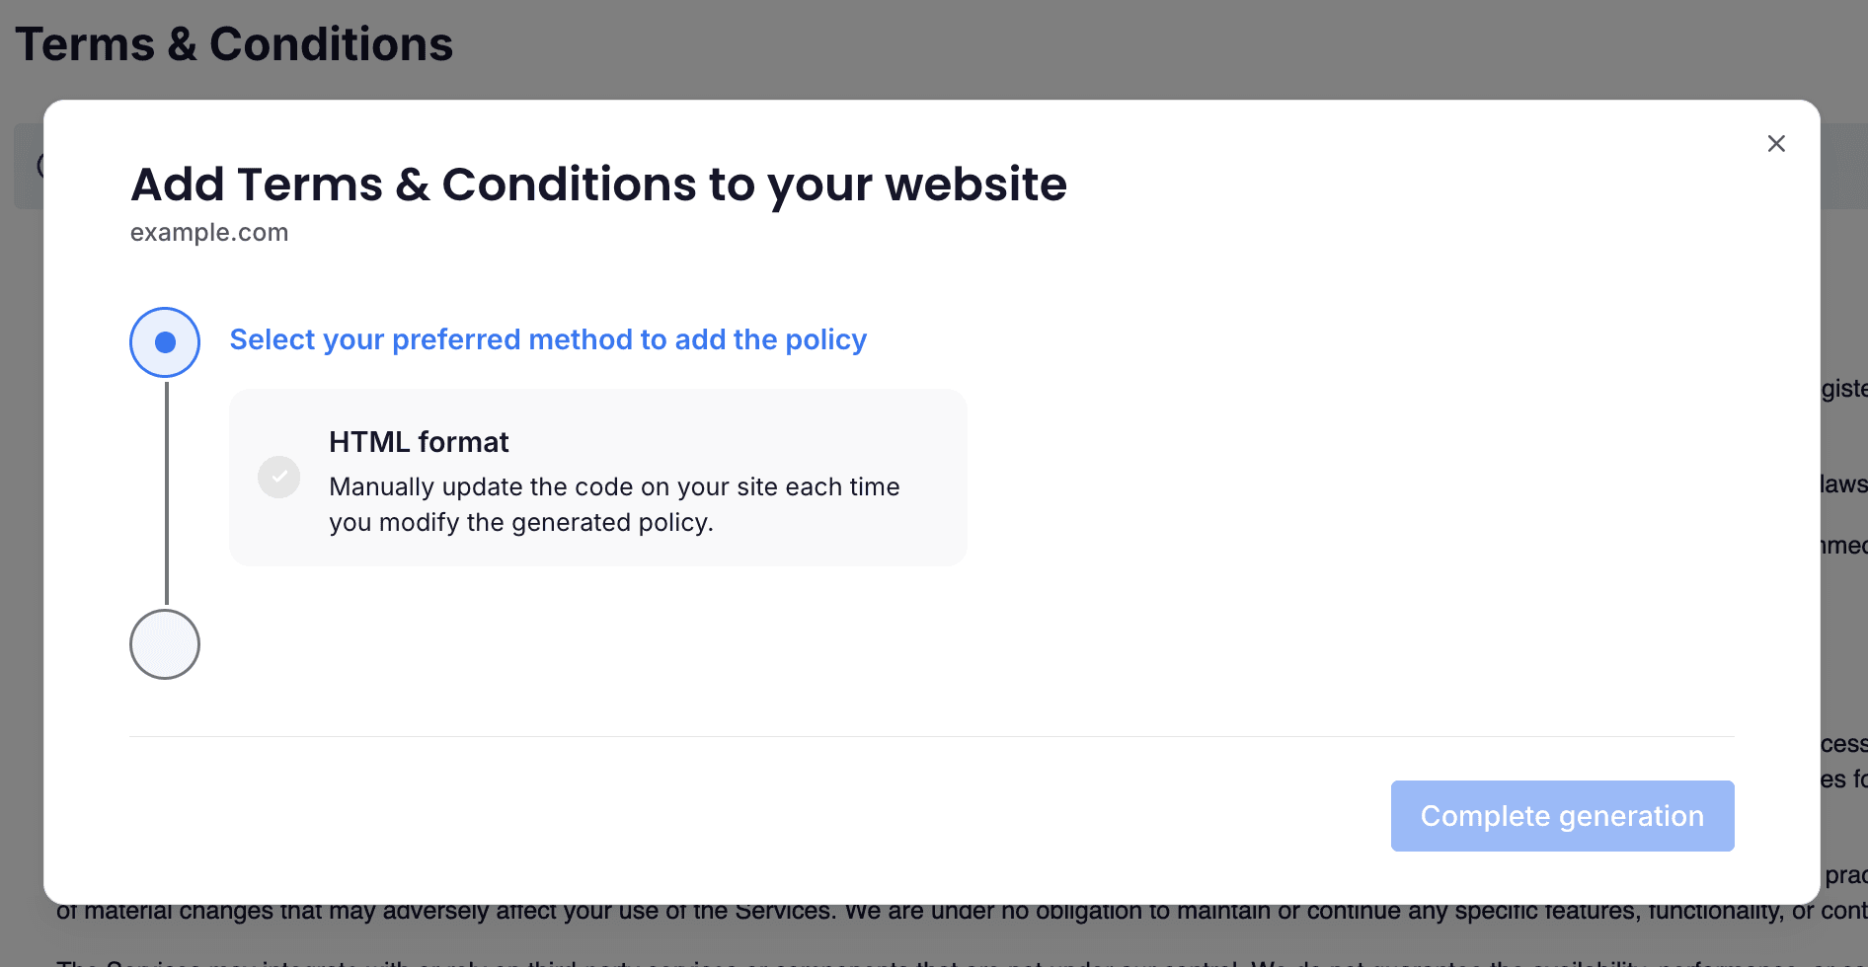Choose the HTML format option title

point(419,442)
